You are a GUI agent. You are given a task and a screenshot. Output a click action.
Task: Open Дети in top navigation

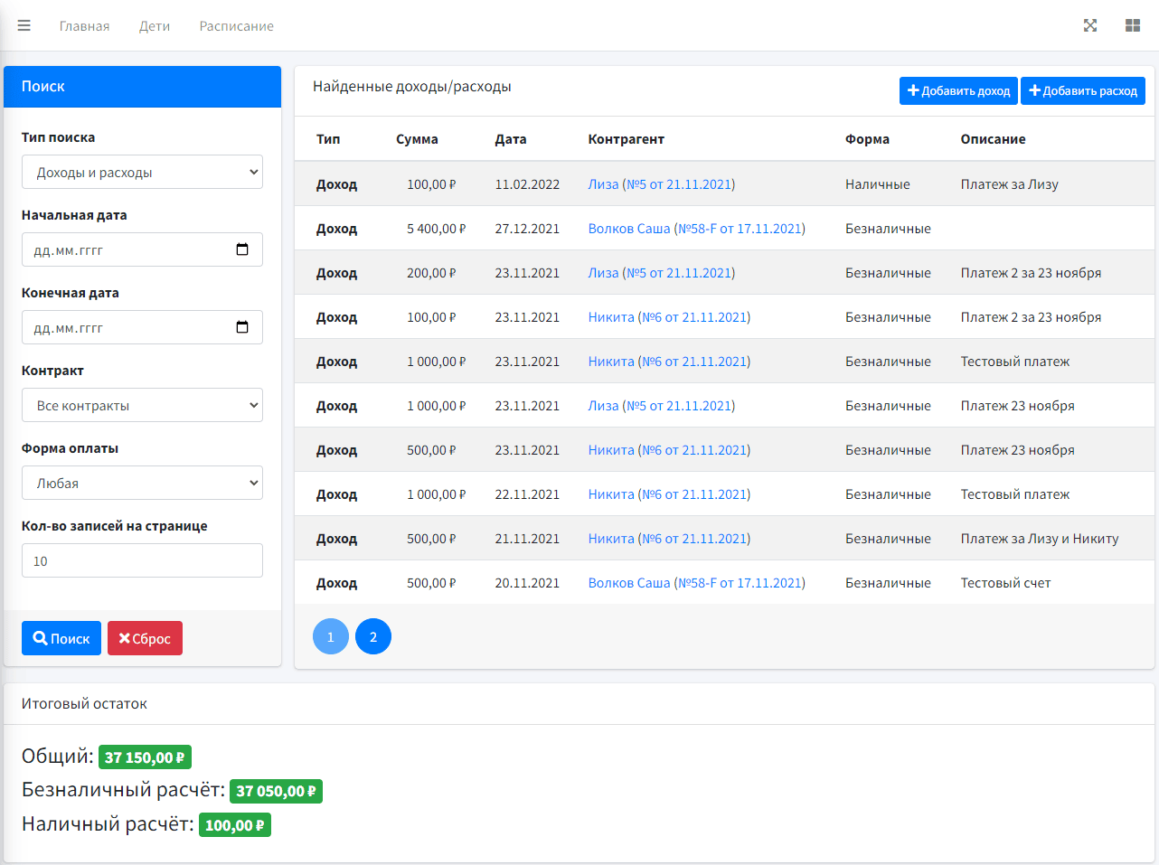point(155,26)
